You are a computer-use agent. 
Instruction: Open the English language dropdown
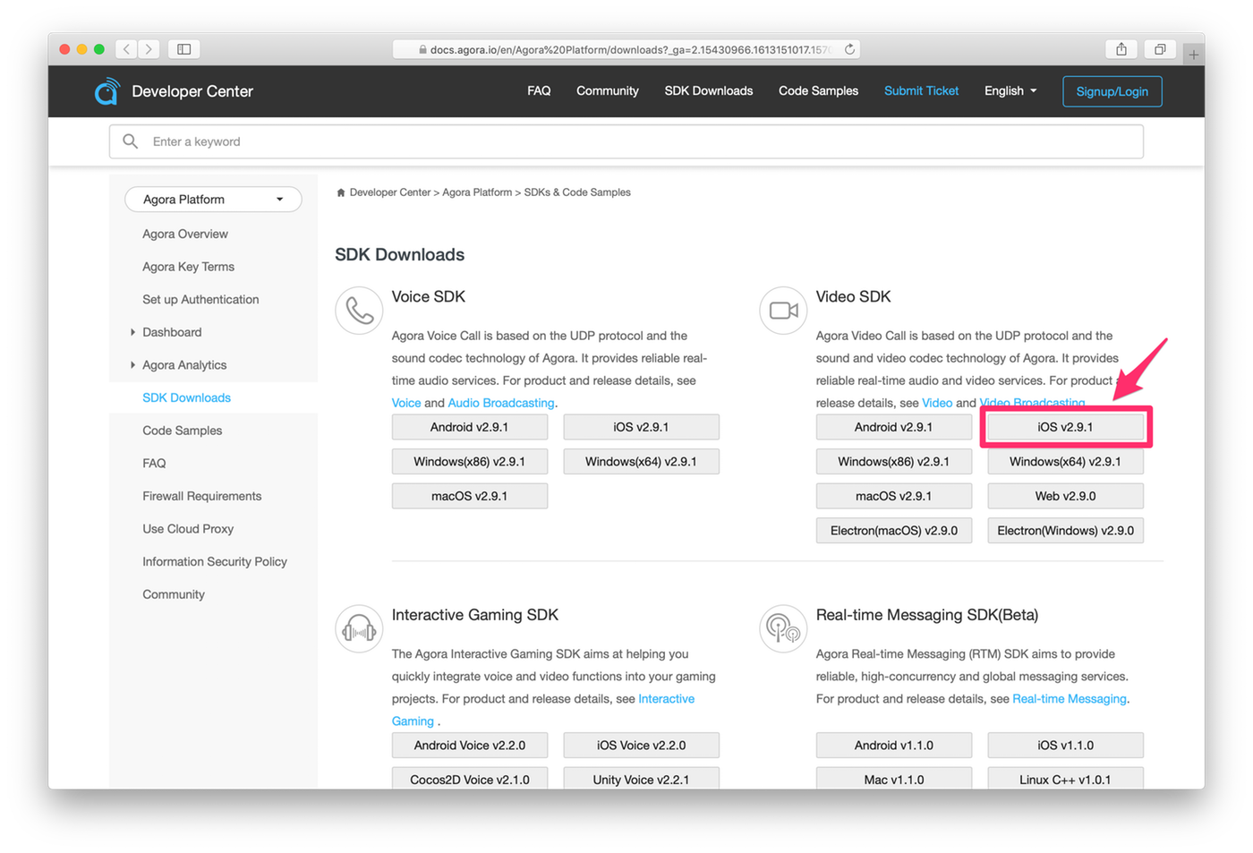click(1010, 91)
